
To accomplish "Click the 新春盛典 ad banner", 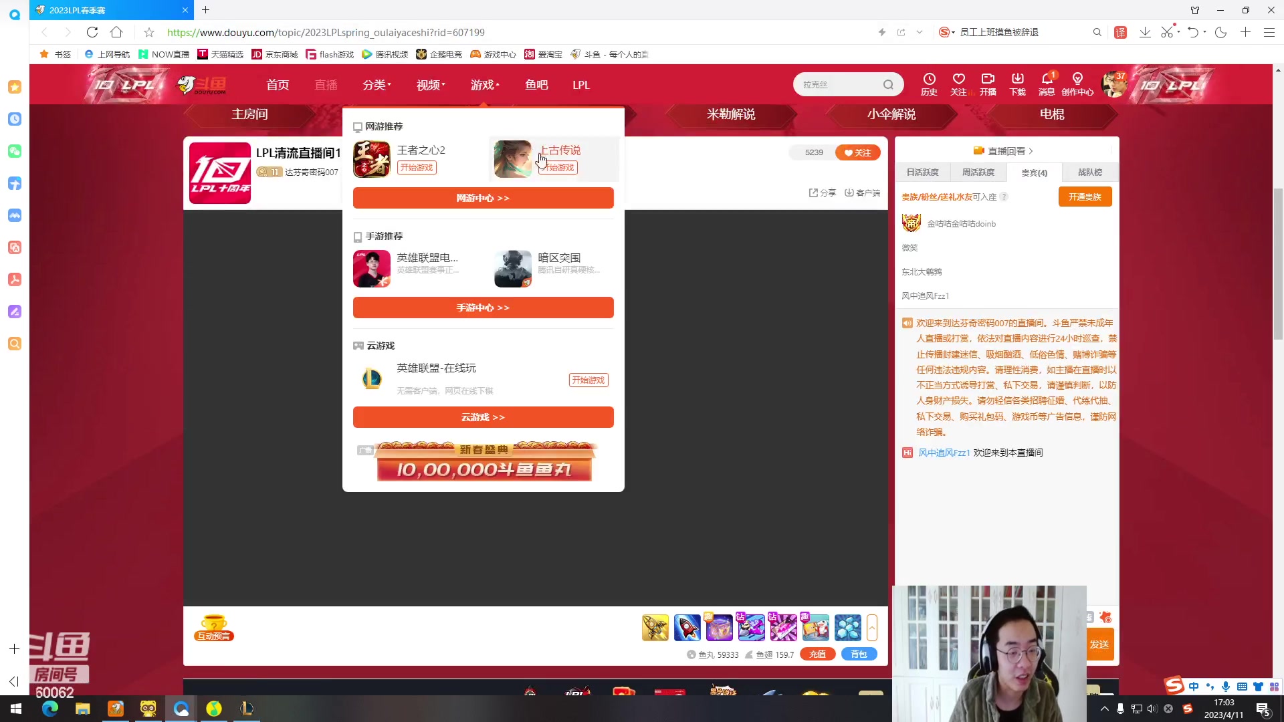I will point(483,462).
